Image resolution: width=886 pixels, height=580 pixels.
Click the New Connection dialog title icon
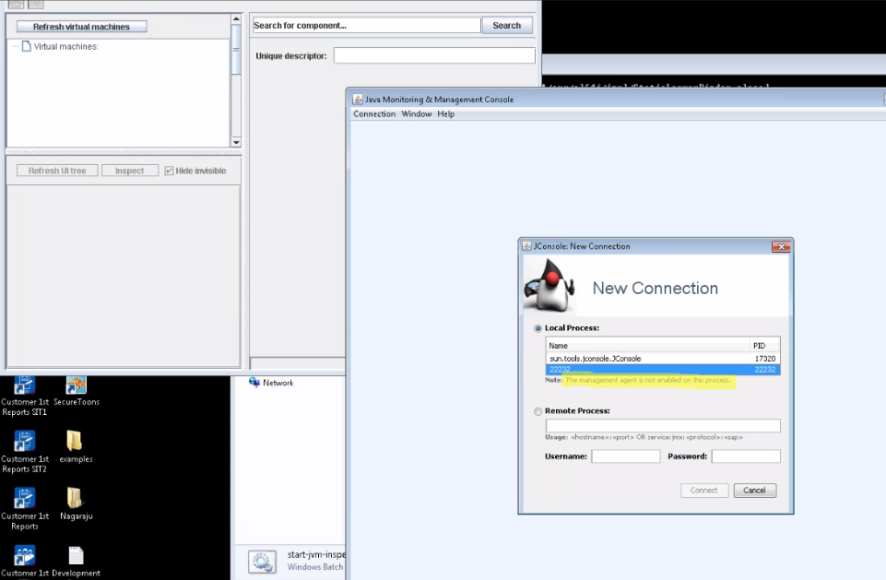pyautogui.click(x=526, y=246)
